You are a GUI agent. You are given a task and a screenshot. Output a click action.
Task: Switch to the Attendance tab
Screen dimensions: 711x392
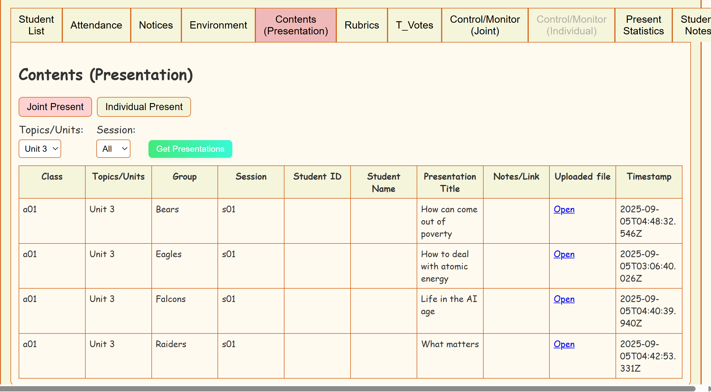(x=96, y=25)
